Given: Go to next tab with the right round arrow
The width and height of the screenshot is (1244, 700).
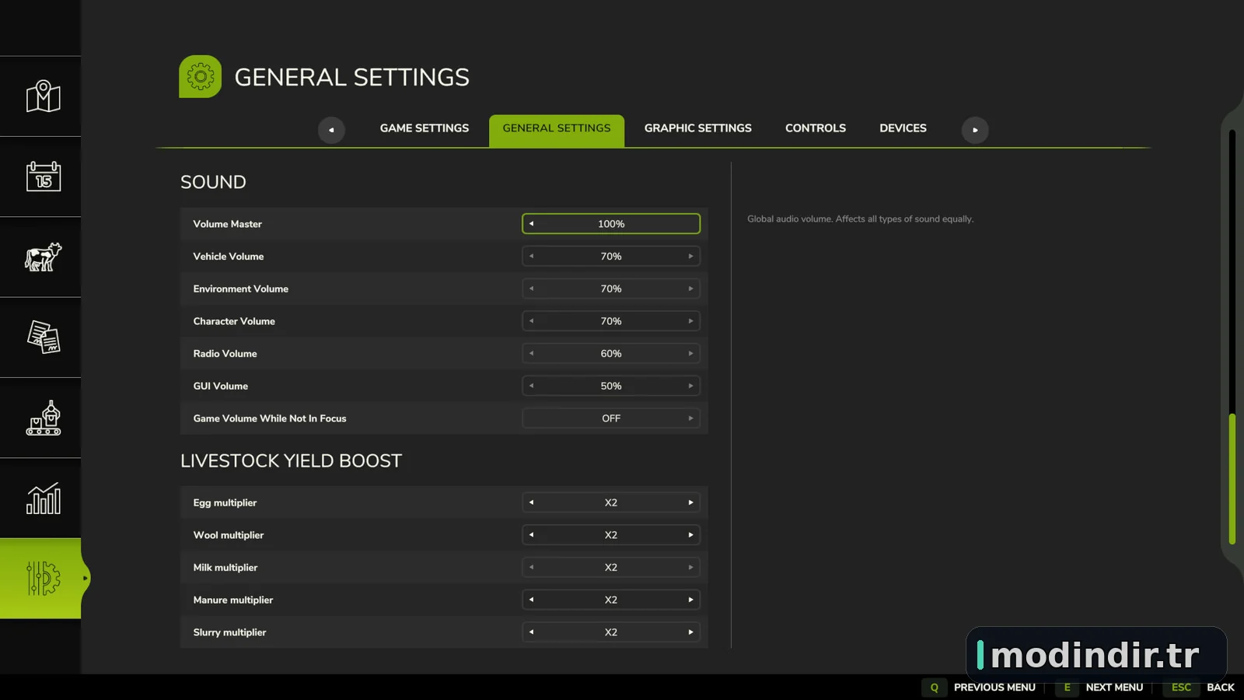Looking at the screenshot, I should pyautogui.click(x=975, y=130).
